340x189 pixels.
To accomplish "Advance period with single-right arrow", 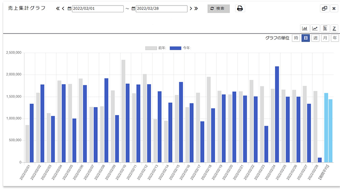I will (x=191, y=8).
